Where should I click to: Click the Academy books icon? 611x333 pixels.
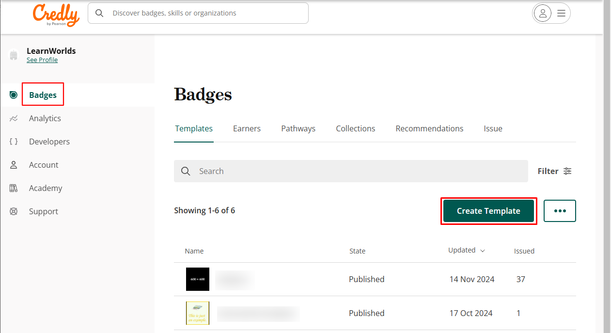pyautogui.click(x=14, y=188)
